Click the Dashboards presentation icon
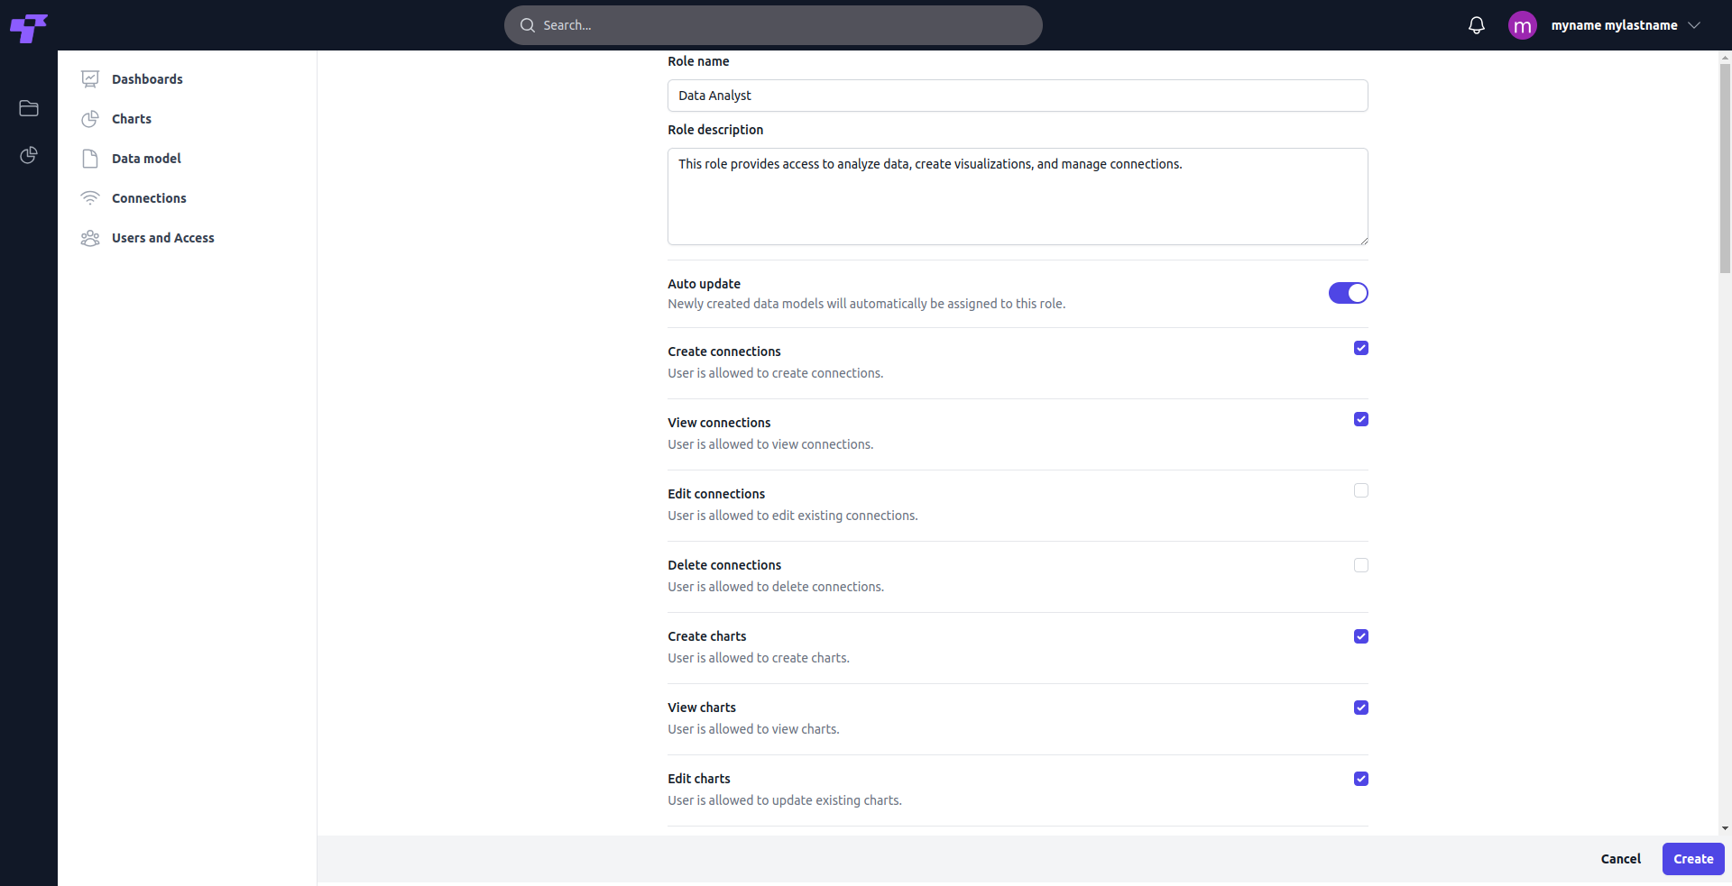 (90, 79)
